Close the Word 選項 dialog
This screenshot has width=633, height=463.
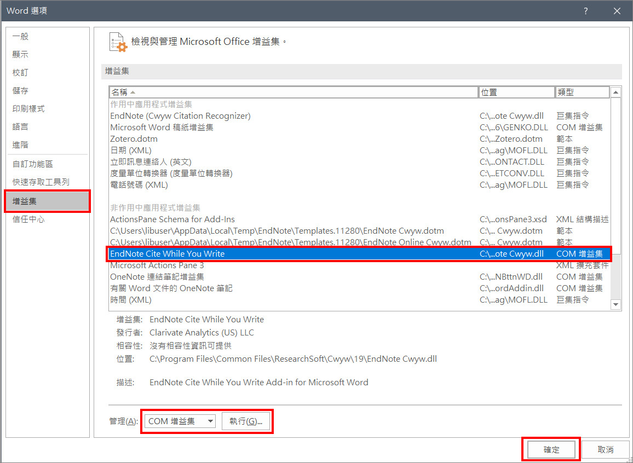pos(617,11)
